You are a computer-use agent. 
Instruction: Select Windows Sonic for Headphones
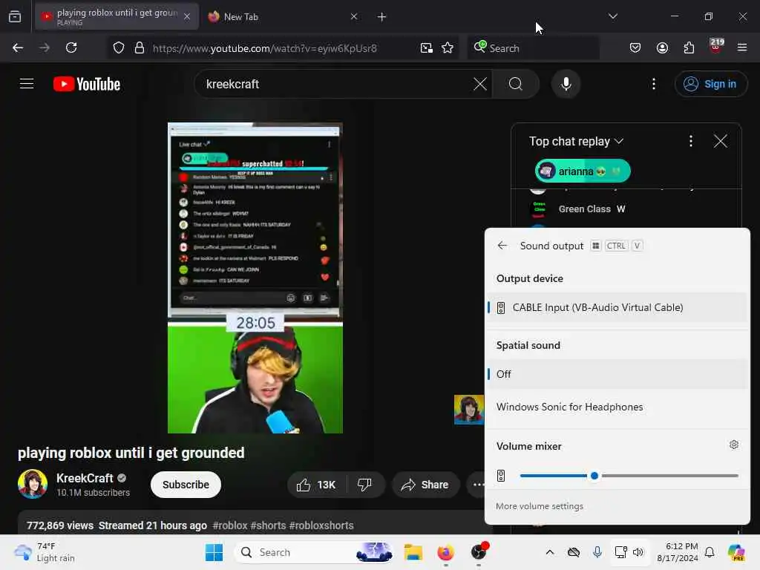617,407
